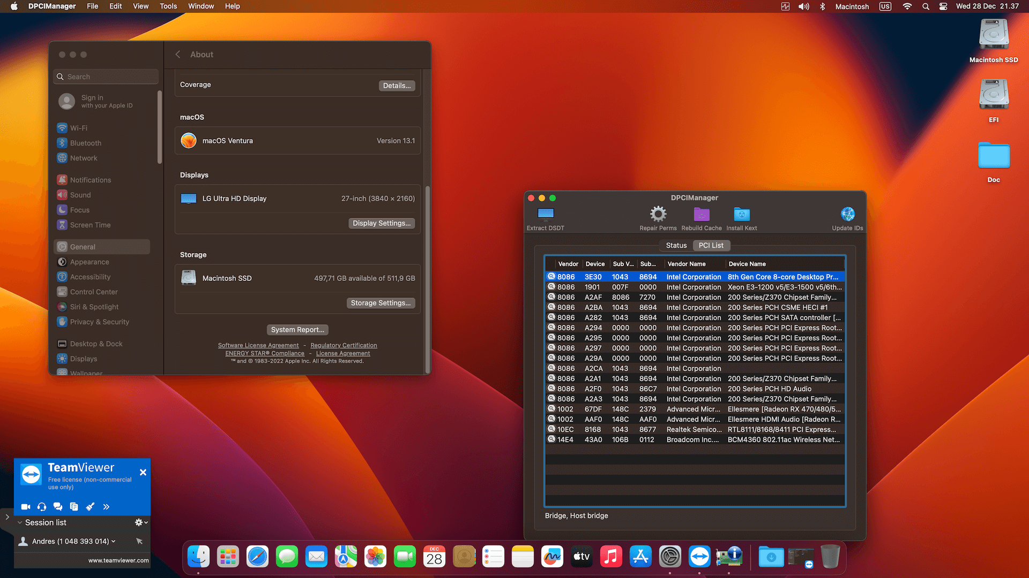Viewport: 1029px width, 578px height.
Task: Open Music app from the Dock
Action: (611, 557)
